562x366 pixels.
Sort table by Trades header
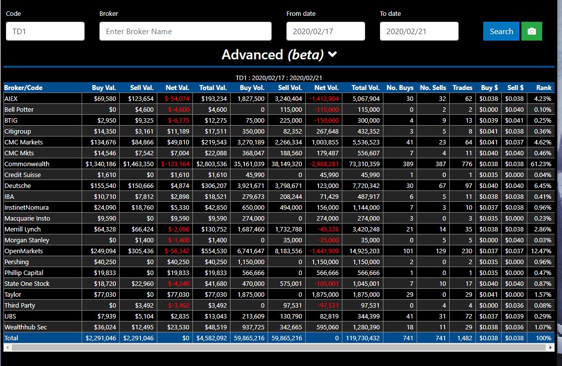pos(463,88)
